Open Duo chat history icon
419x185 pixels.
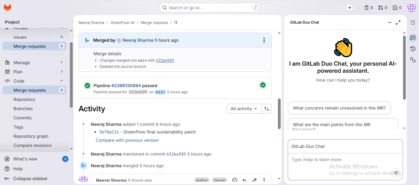click(413, 49)
